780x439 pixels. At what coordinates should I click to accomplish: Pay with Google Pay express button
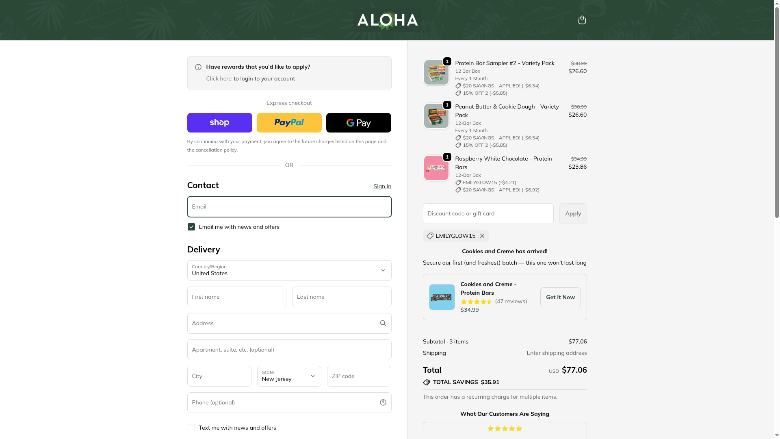(x=359, y=123)
